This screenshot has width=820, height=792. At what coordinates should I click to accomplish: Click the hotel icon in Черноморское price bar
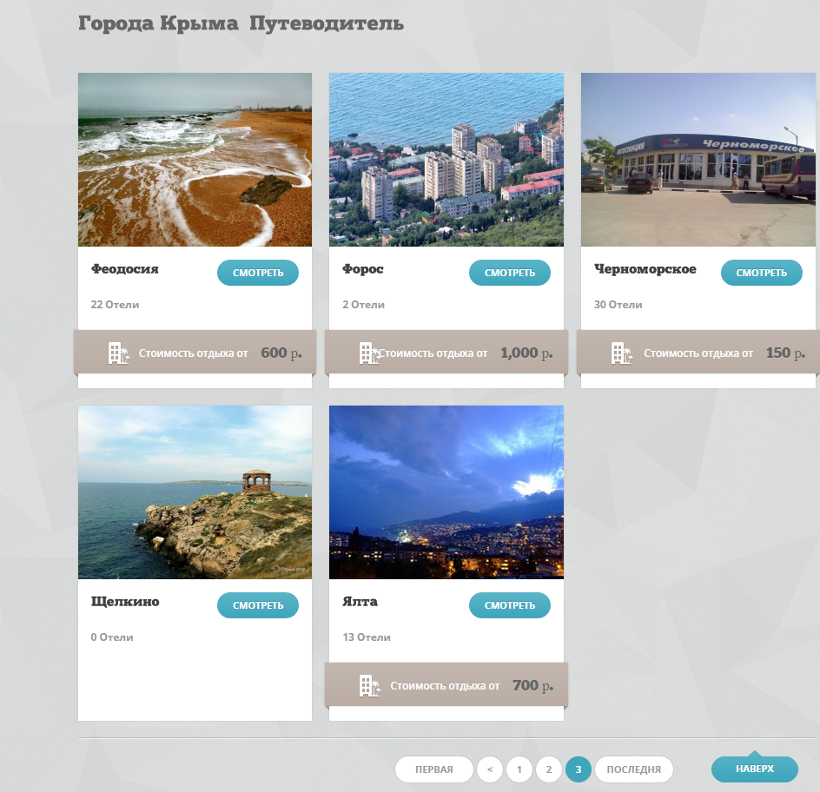pyautogui.click(x=621, y=353)
